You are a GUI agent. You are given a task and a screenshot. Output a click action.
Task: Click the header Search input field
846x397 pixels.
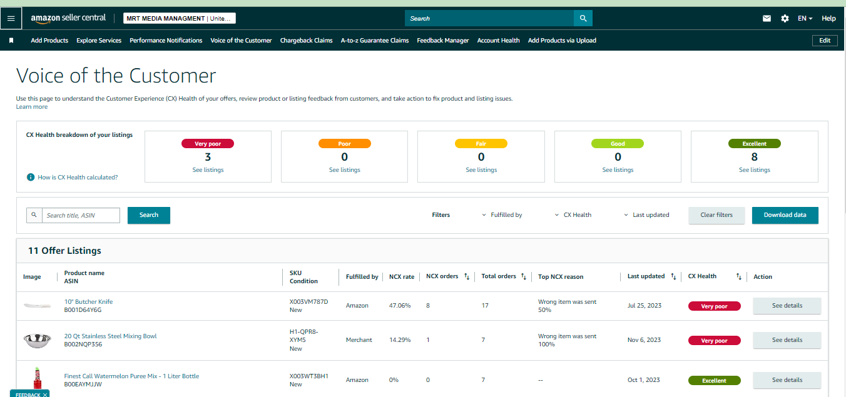(x=489, y=18)
